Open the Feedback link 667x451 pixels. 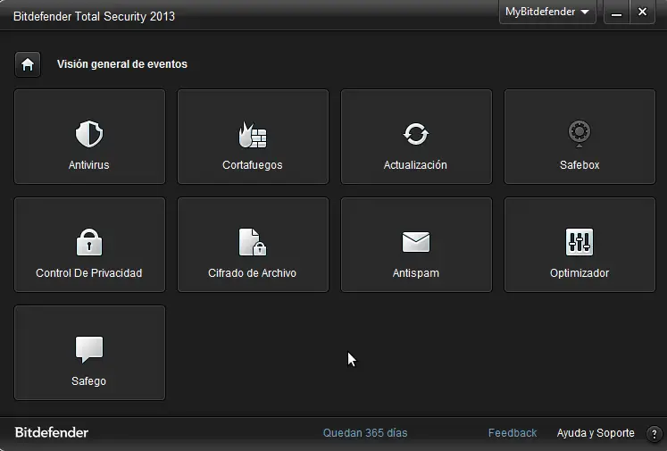click(513, 433)
